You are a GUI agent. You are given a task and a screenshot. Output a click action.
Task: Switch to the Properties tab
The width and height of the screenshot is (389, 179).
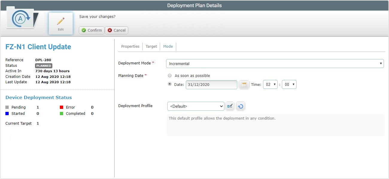coord(130,46)
